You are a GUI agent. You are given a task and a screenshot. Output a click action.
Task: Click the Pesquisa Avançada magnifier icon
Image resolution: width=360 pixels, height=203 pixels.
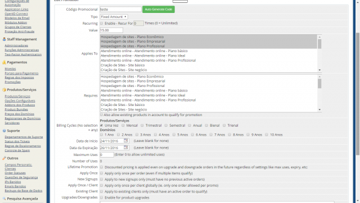pyautogui.click(x=4, y=199)
